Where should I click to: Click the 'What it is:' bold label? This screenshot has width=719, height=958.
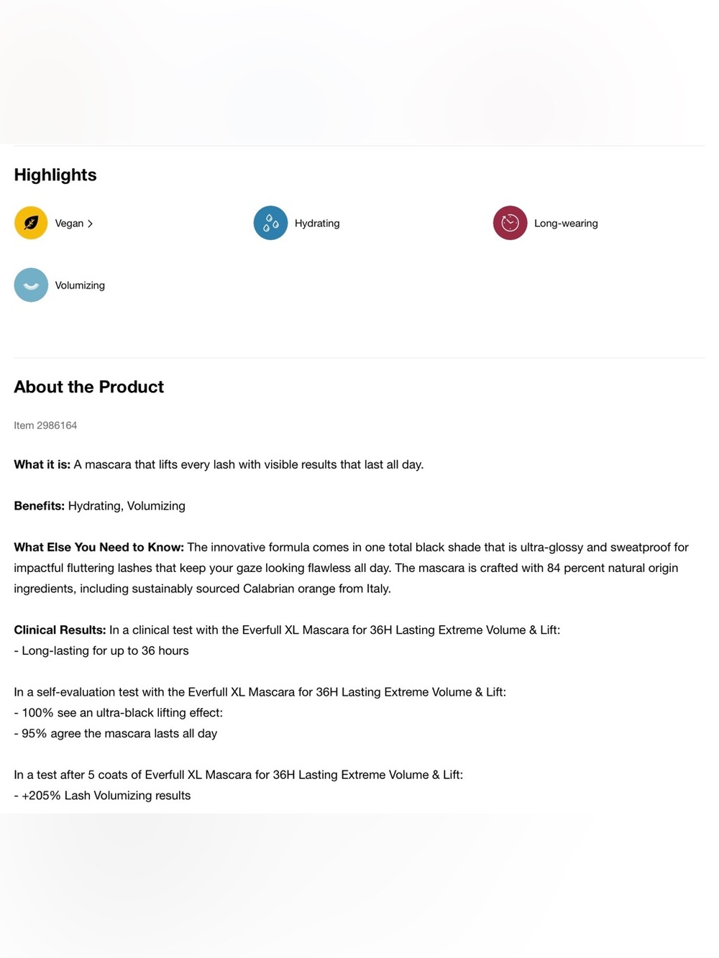42,464
